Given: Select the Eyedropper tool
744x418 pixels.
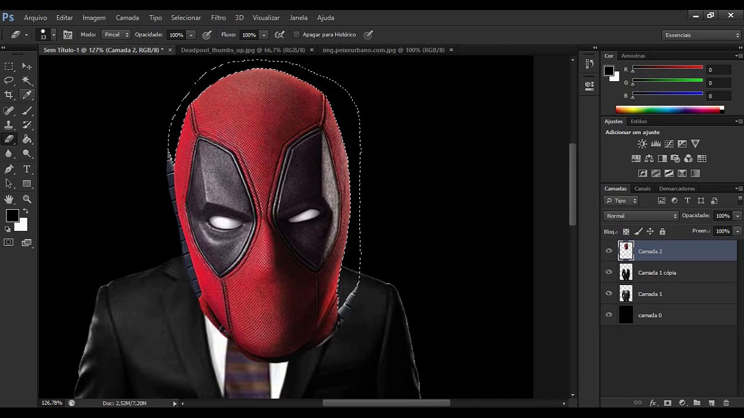Looking at the screenshot, I should coord(27,95).
